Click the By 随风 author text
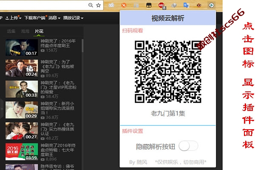The width and height of the screenshot is (272, 170). coord(138,162)
